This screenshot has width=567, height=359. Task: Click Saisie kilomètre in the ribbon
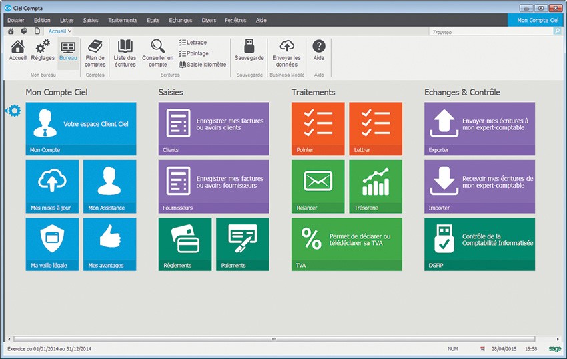click(x=203, y=65)
